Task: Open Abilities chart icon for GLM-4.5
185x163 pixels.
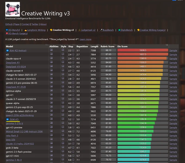Action: coord(51,119)
